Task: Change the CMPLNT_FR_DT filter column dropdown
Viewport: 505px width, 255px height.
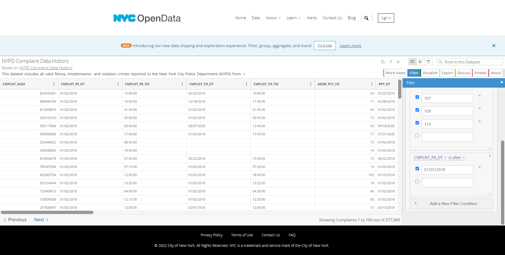Action: coord(430,158)
